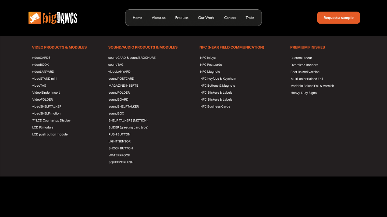
Task: Open the videoTAG page
Action: [x=39, y=86]
